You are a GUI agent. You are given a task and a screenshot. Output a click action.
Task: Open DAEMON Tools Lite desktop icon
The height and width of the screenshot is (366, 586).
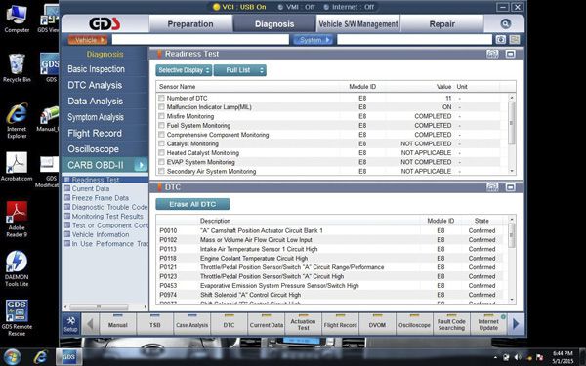pos(17,268)
